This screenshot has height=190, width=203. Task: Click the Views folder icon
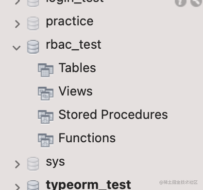[46, 94]
